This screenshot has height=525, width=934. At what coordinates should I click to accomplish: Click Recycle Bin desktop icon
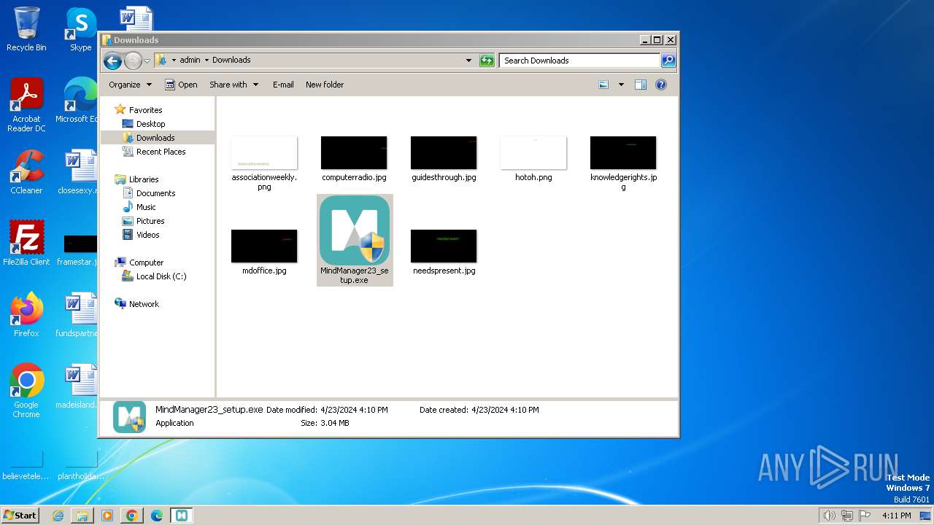[26, 29]
